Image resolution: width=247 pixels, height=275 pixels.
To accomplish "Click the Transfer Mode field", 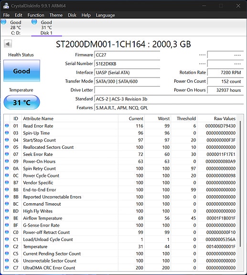I will (127, 81).
